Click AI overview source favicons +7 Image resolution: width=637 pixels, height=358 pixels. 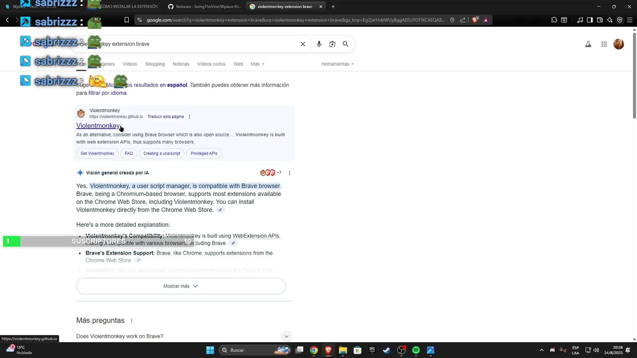click(271, 173)
